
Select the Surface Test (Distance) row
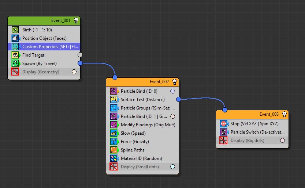pos(142,100)
